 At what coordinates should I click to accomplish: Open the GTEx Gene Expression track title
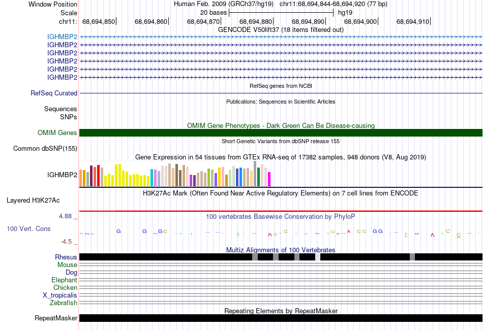click(281, 157)
